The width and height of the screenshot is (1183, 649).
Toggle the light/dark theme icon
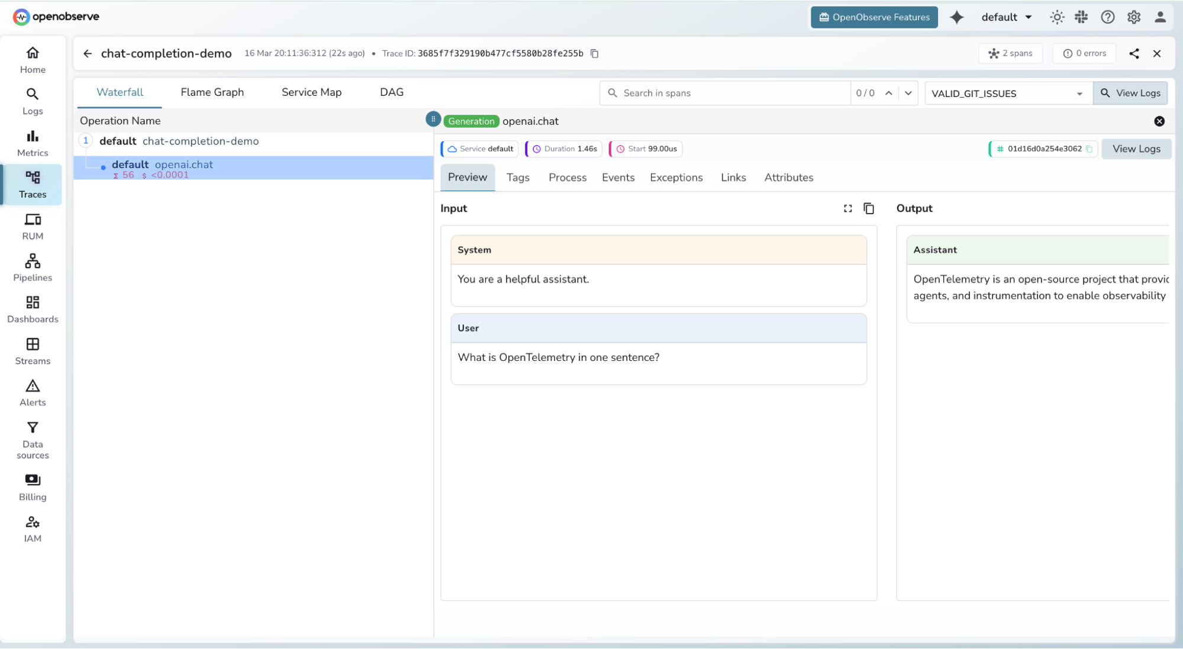[1057, 17]
